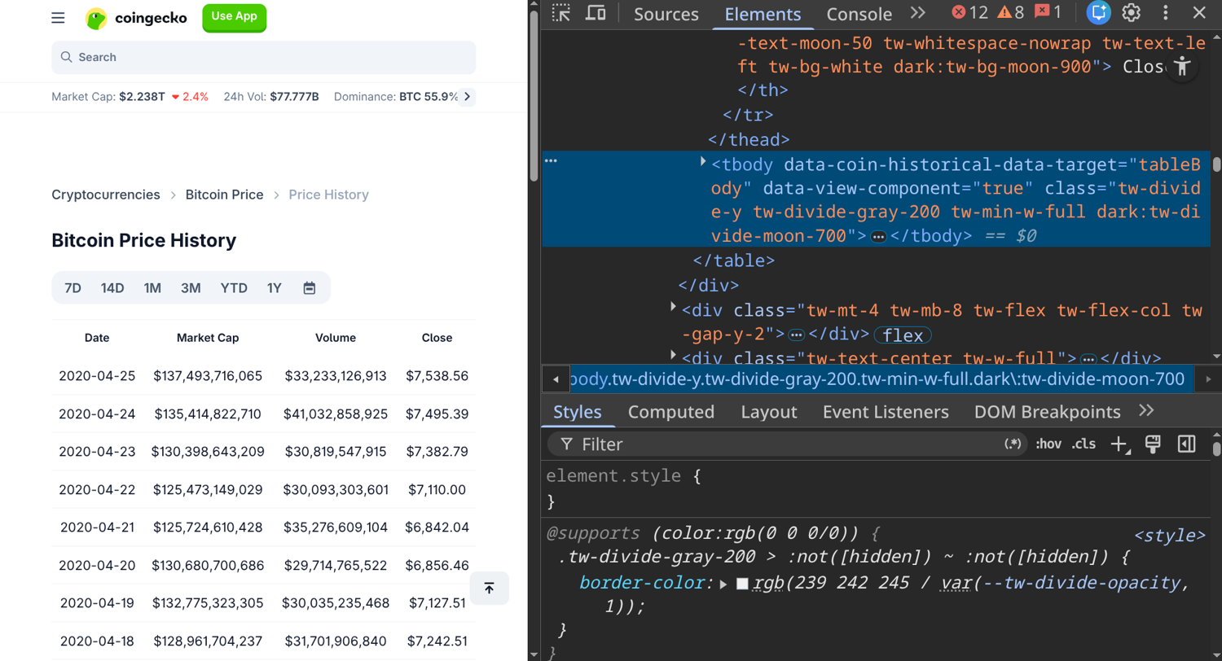This screenshot has width=1222, height=661.
Task: Click the close price $6,842.04
Action: [438, 527]
